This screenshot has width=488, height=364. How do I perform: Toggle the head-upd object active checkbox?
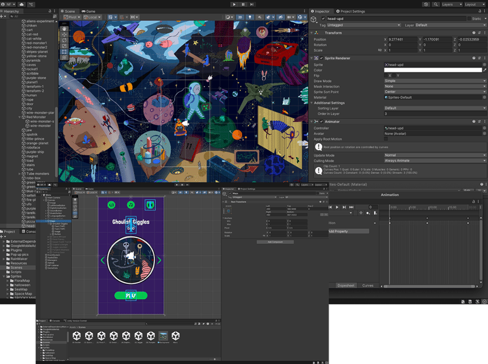(x=322, y=18)
